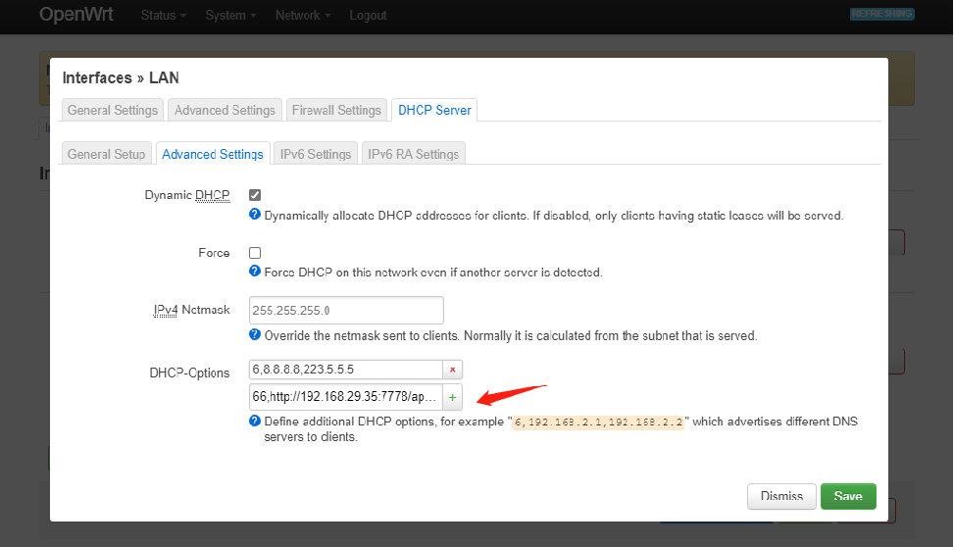Click the DHCP-Options help icon
This screenshot has height=547, width=954.
(255, 421)
